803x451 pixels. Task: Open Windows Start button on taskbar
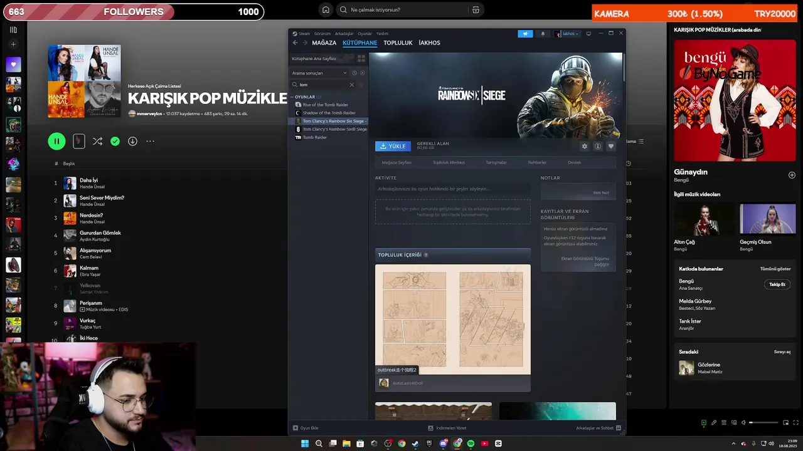(305, 443)
